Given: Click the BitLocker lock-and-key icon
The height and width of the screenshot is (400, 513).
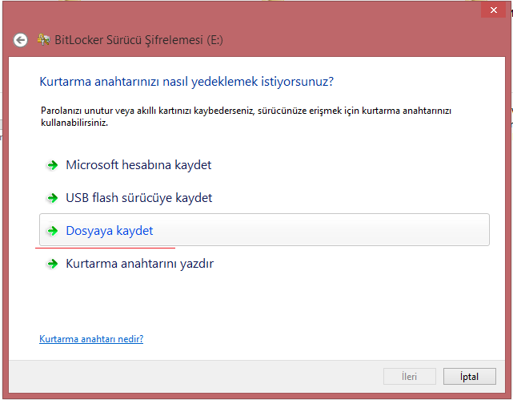Looking at the screenshot, I should (43, 39).
